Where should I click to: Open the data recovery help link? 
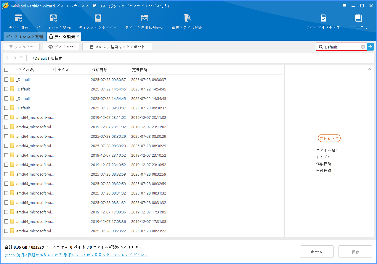point(76,255)
